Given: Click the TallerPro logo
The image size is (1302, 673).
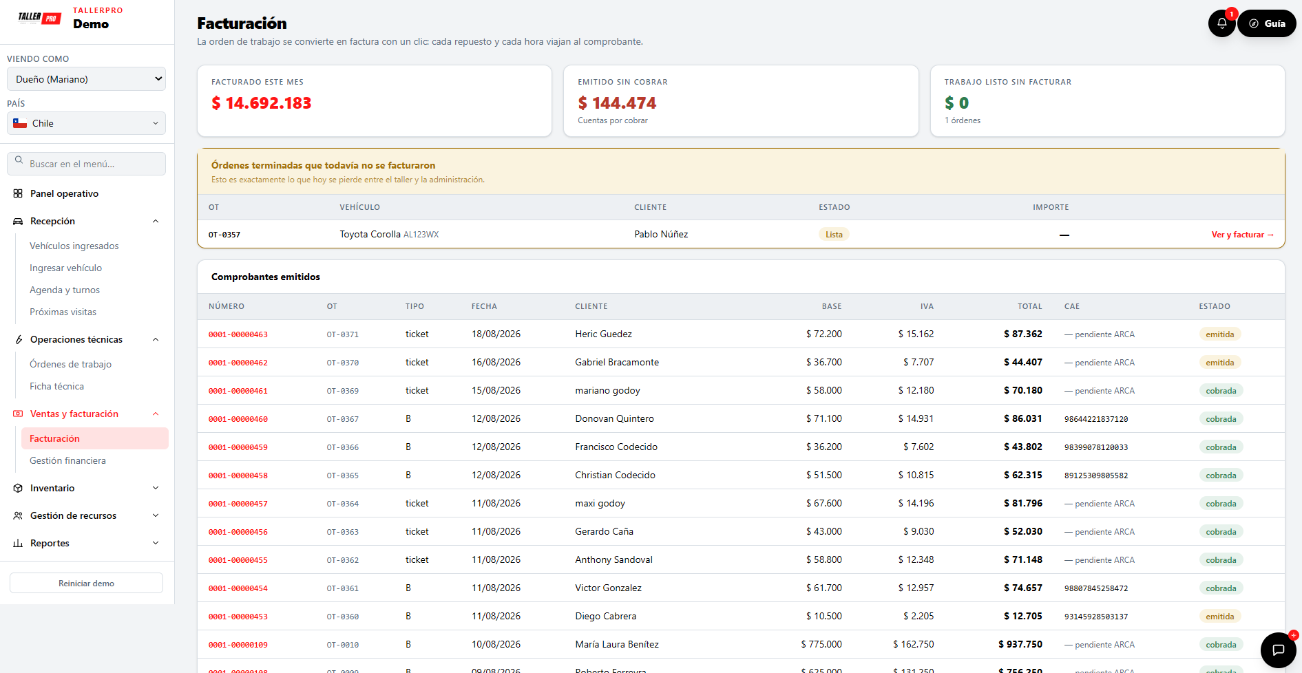Looking at the screenshot, I should click(x=40, y=18).
